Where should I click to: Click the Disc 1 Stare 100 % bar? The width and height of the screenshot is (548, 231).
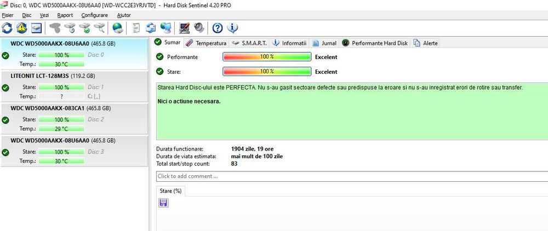(61, 87)
